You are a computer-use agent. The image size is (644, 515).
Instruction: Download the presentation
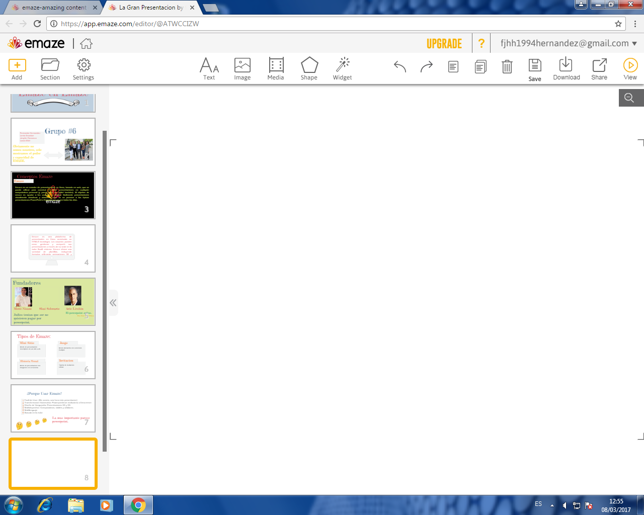[x=567, y=69]
